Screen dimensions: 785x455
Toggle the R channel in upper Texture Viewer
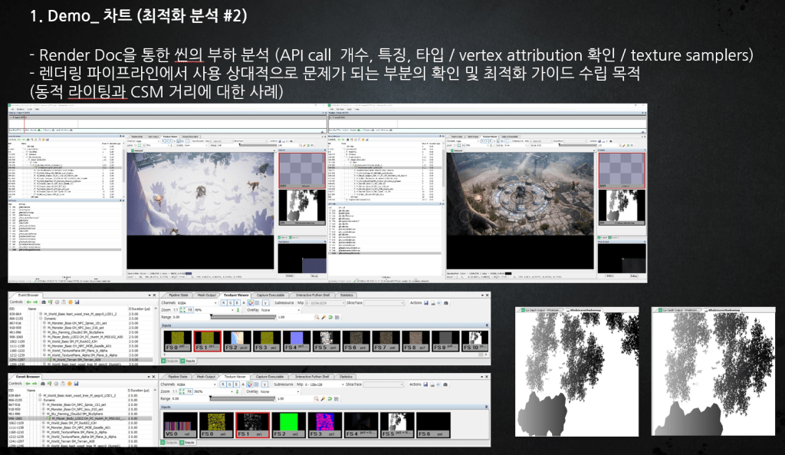(x=224, y=302)
